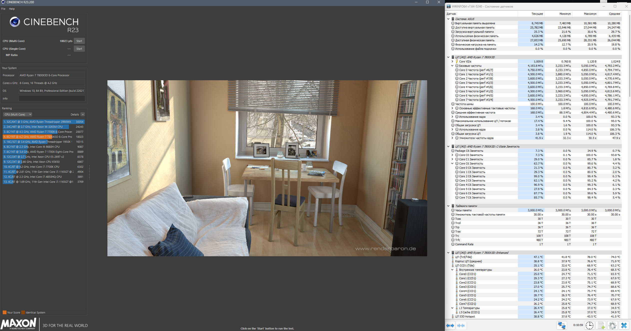This screenshot has height=331, width=631.
Task: Start logging with the sheet-plus icon
Action: point(601,325)
